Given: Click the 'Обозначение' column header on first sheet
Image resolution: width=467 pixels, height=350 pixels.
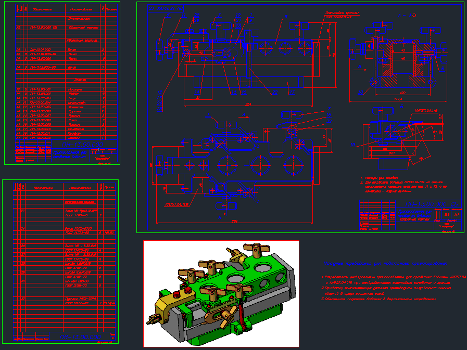Looking at the screenshot, I should [42, 9].
